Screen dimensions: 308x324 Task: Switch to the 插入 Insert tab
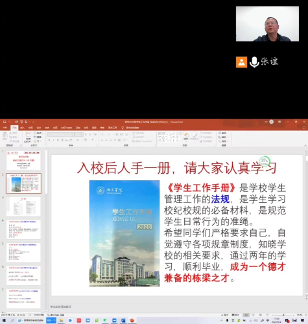(22, 128)
